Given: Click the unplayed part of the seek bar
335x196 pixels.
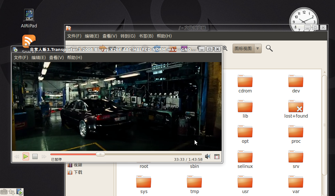Looking at the screenshot, I should pyautogui.click(x=153, y=154).
